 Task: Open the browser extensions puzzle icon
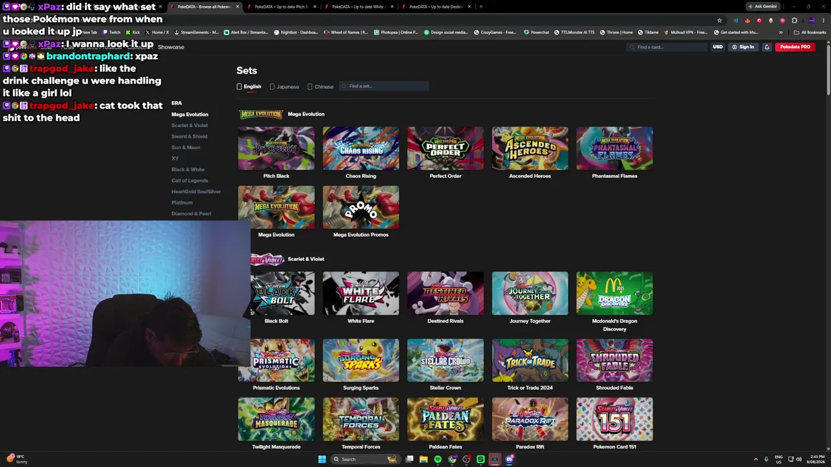click(794, 20)
